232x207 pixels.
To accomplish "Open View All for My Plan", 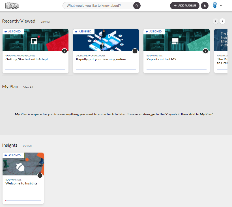I will 28,87.
